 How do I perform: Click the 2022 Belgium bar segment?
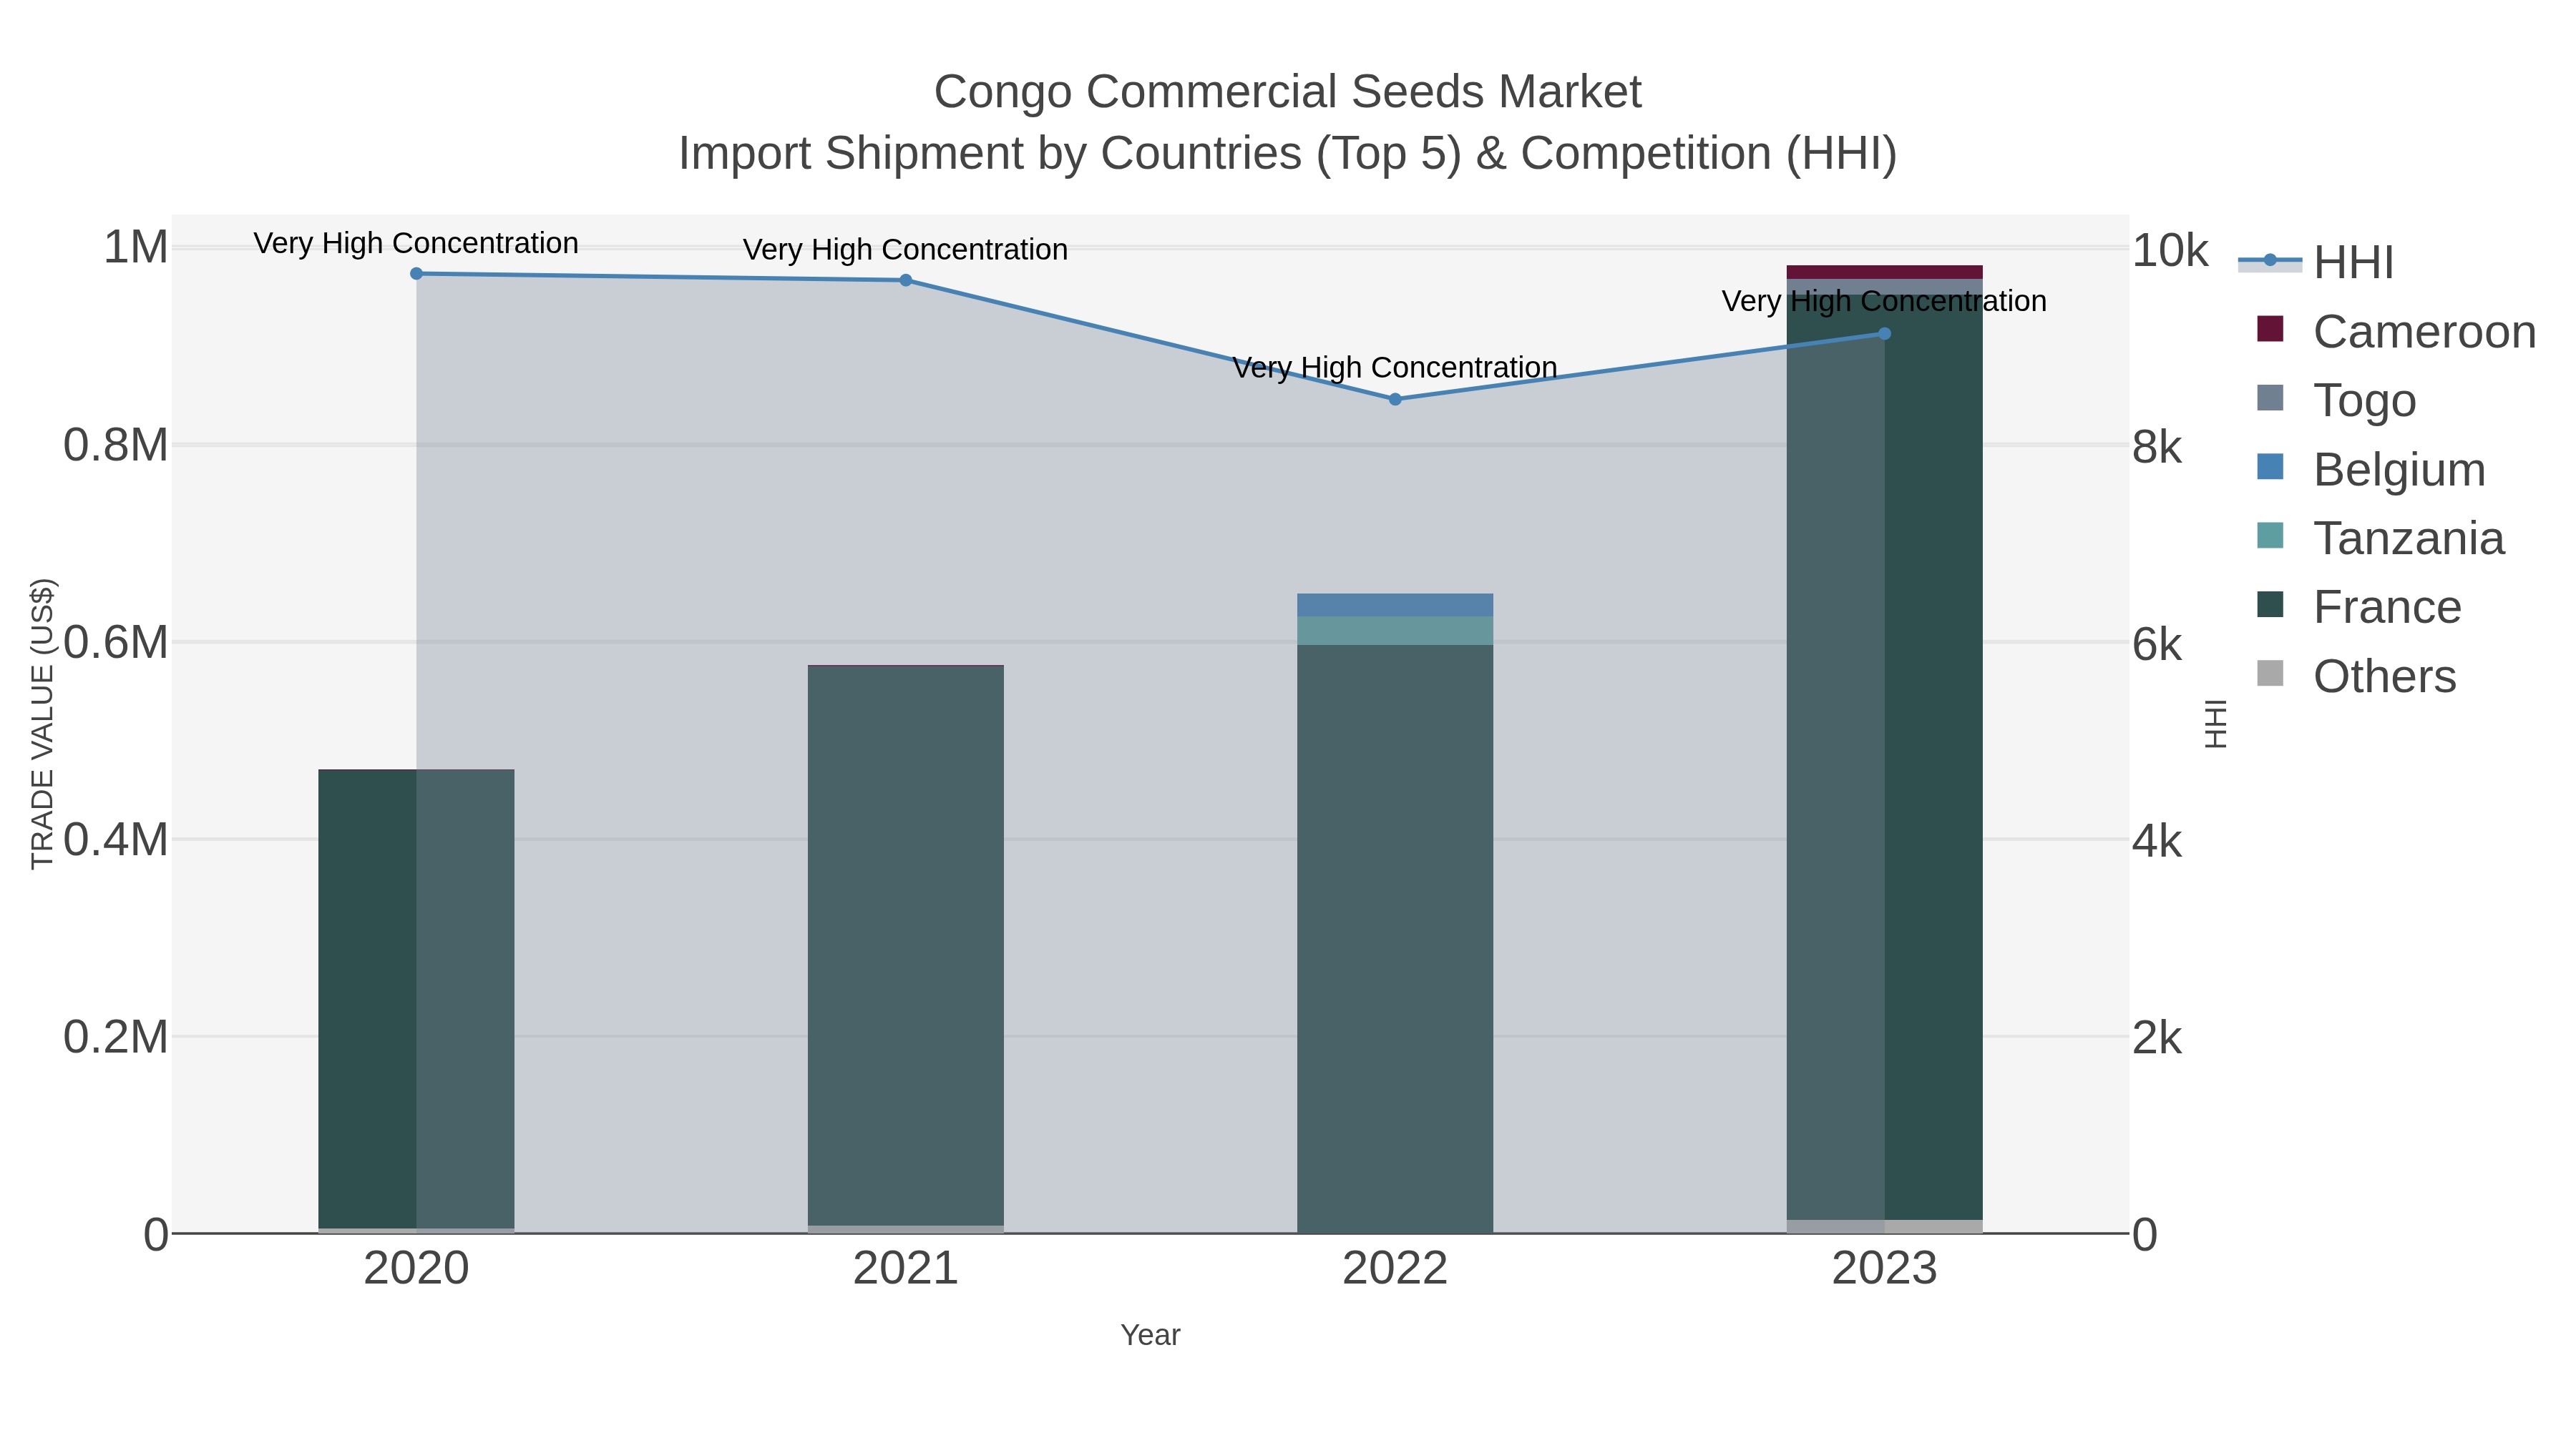point(1395,606)
